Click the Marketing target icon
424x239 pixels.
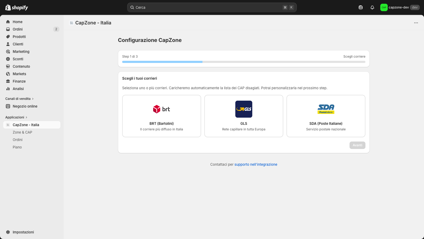tap(8, 52)
